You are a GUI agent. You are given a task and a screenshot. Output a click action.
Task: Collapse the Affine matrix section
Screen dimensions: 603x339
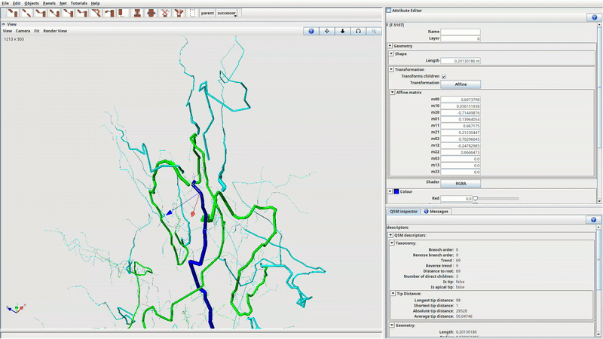(392, 92)
